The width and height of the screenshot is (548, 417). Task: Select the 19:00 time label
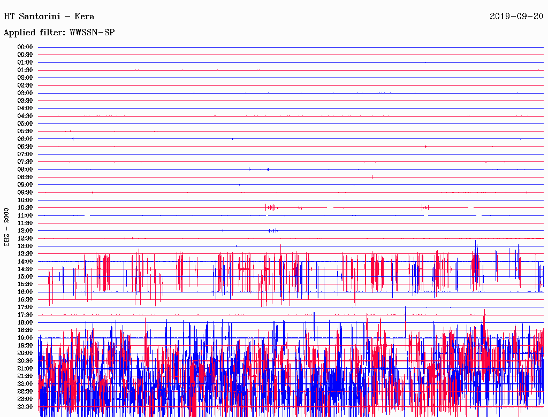click(x=25, y=338)
